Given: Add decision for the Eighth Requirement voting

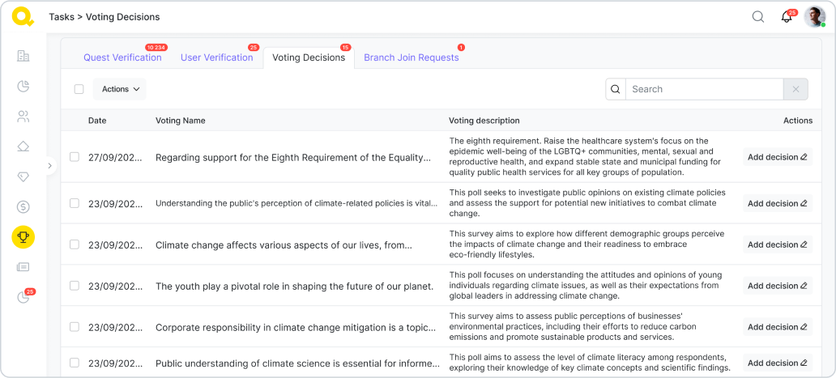Looking at the screenshot, I should click(777, 157).
